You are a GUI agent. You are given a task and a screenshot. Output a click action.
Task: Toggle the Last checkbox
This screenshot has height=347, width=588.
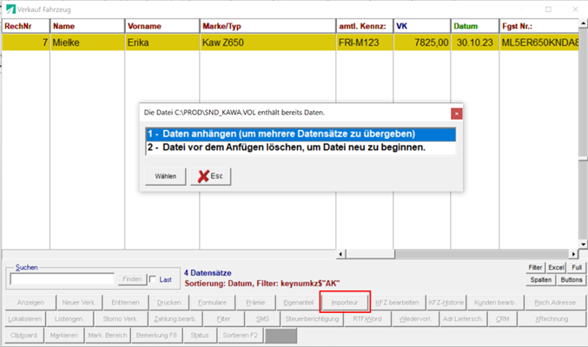pyautogui.click(x=154, y=279)
